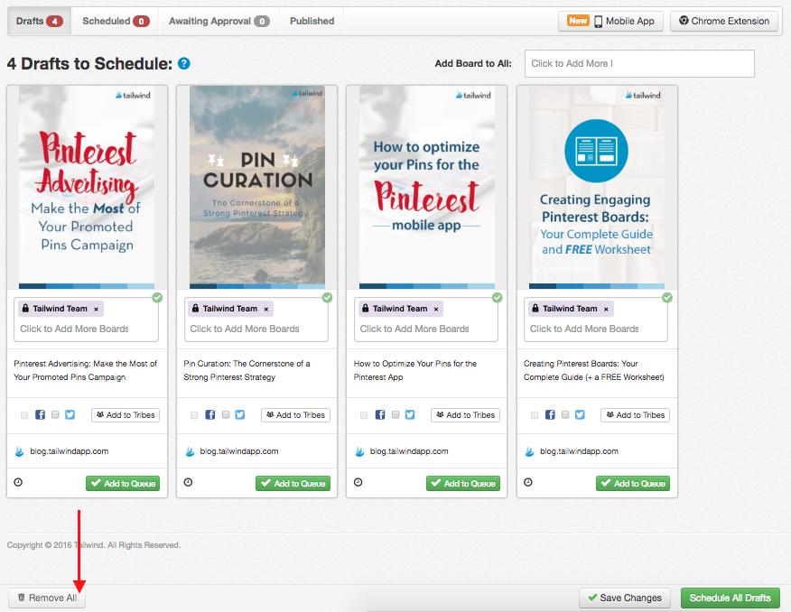Remove Tailwind Team board from Creating Pinterest Boards card
The width and height of the screenshot is (791, 612).
pos(606,309)
